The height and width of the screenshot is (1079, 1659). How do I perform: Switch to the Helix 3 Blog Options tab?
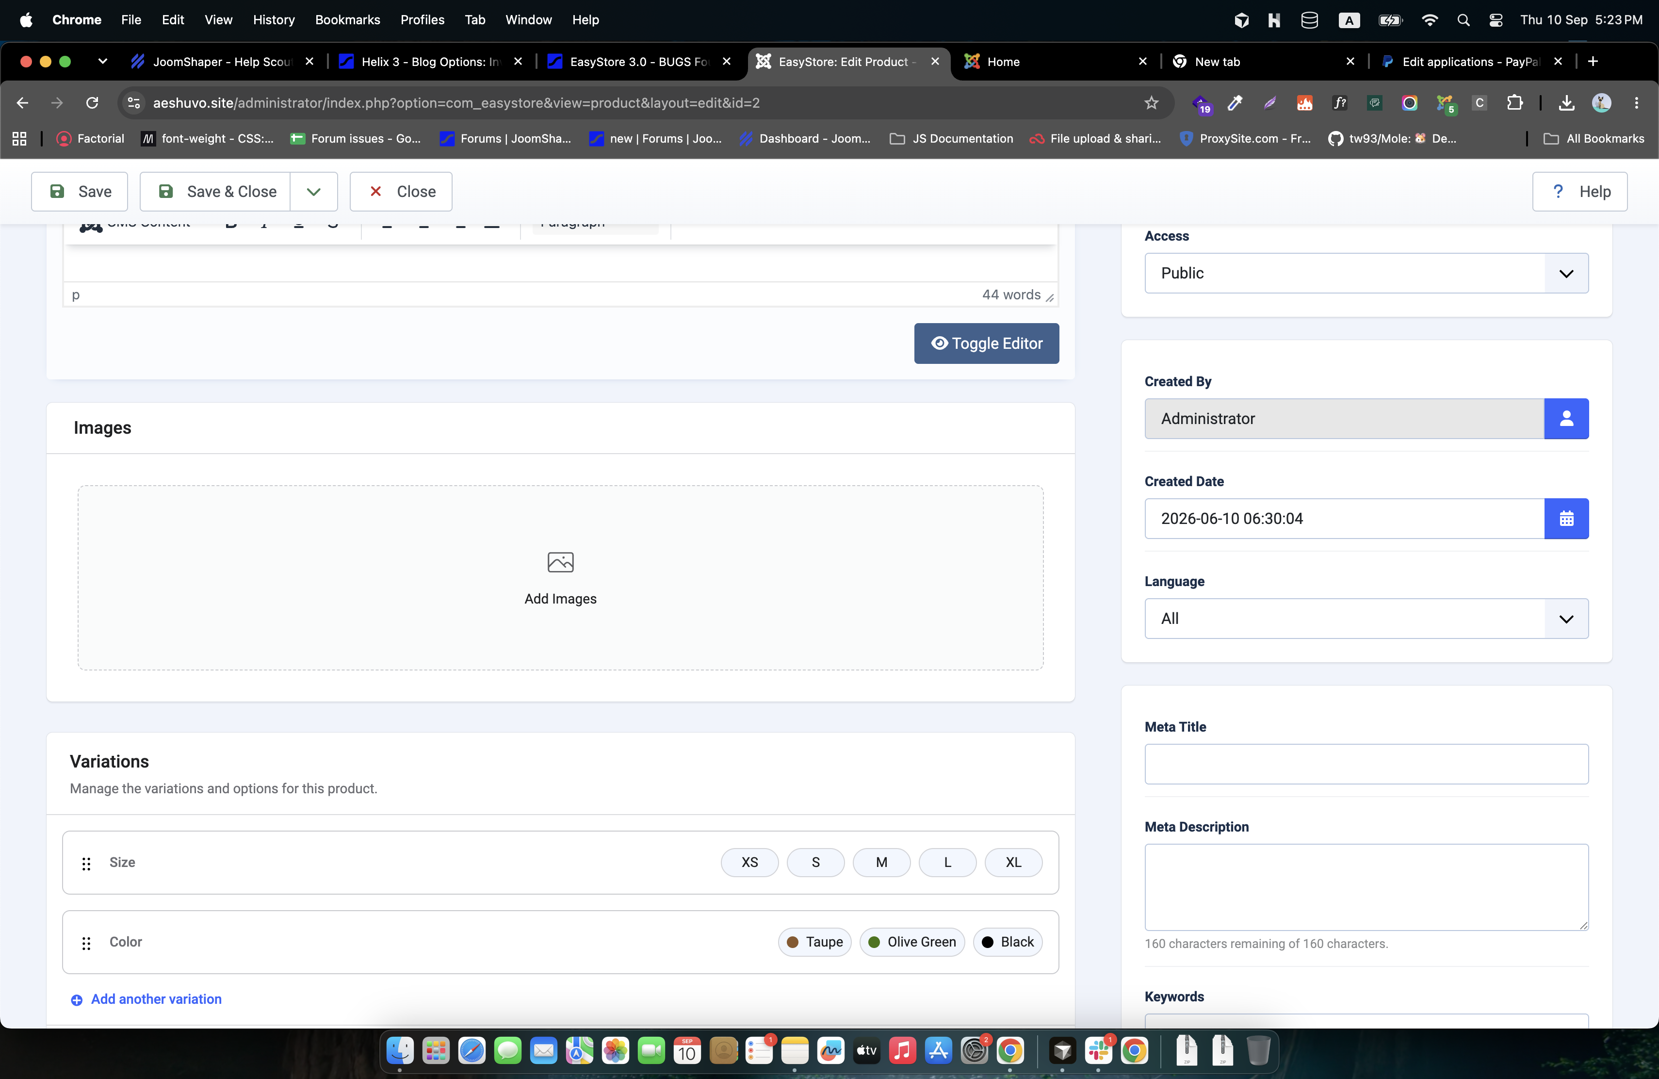click(431, 61)
